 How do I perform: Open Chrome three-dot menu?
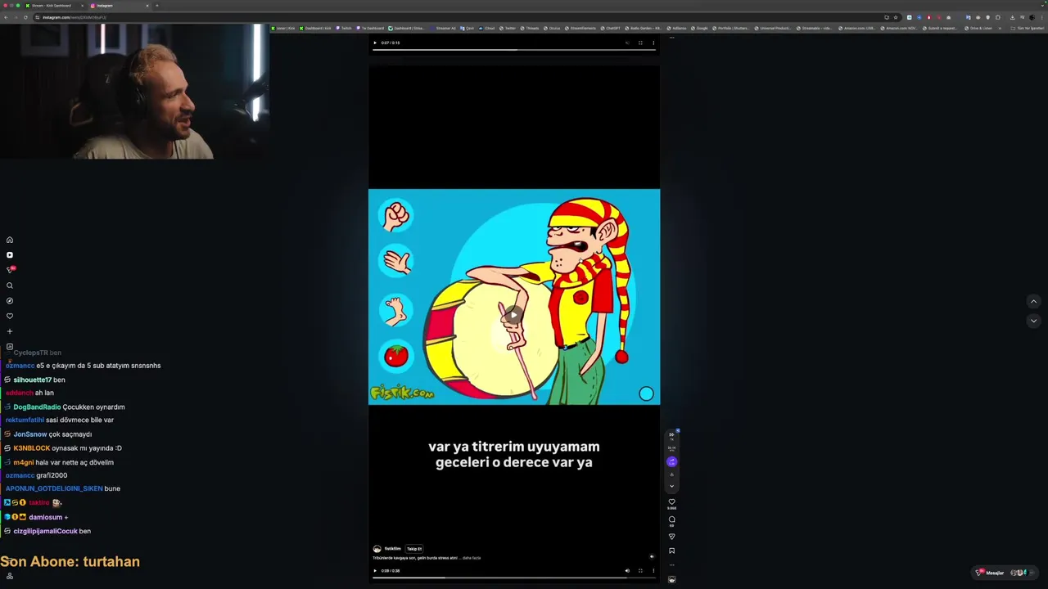point(1041,17)
